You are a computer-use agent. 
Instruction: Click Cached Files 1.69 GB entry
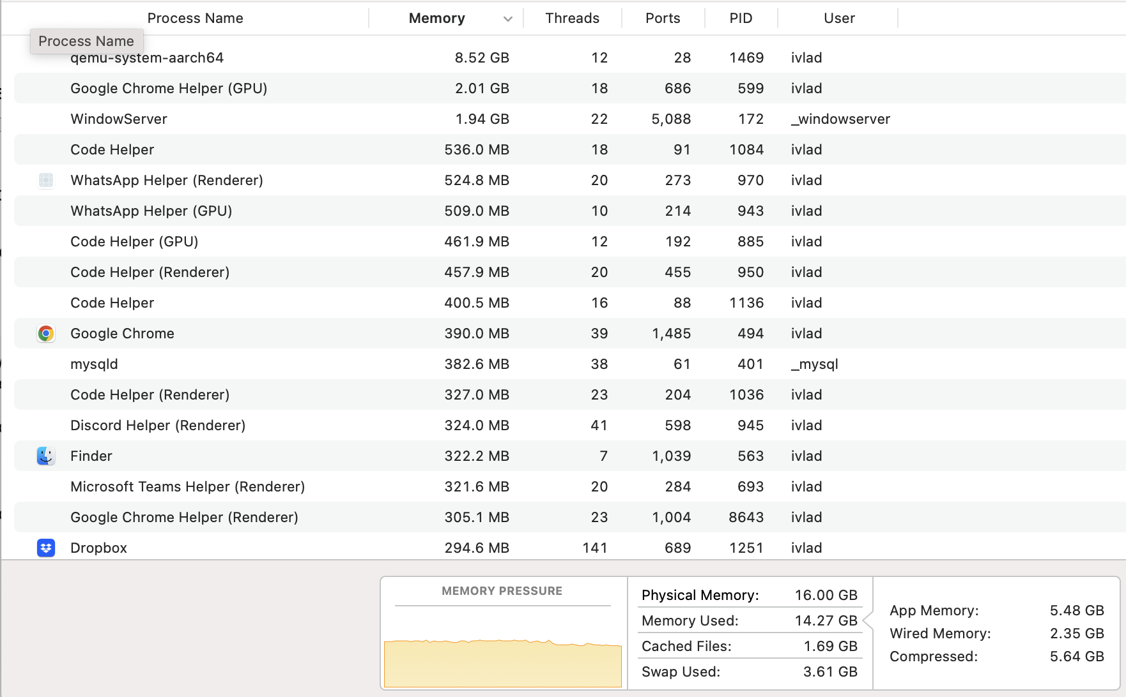click(750, 646)
